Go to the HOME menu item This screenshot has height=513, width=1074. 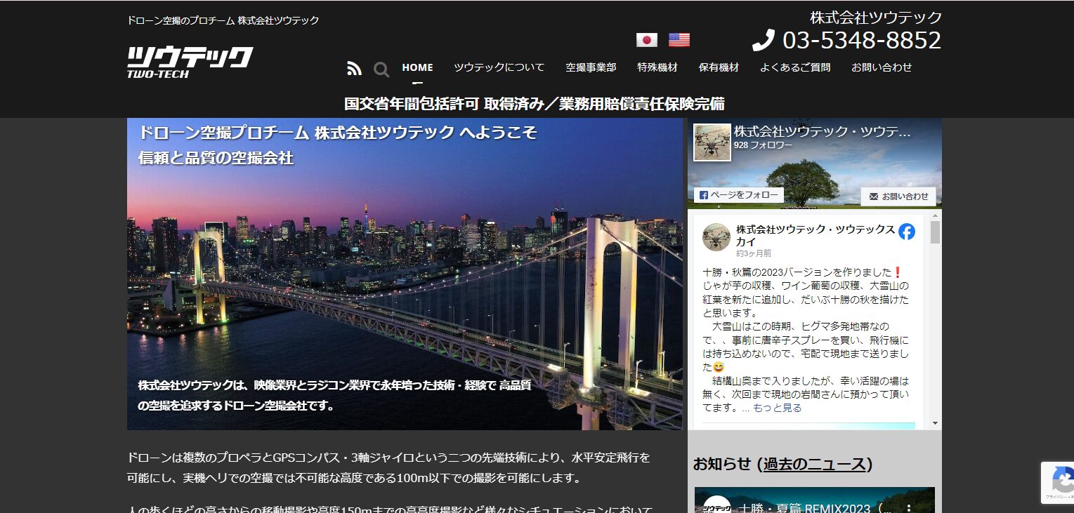[417, 67]
